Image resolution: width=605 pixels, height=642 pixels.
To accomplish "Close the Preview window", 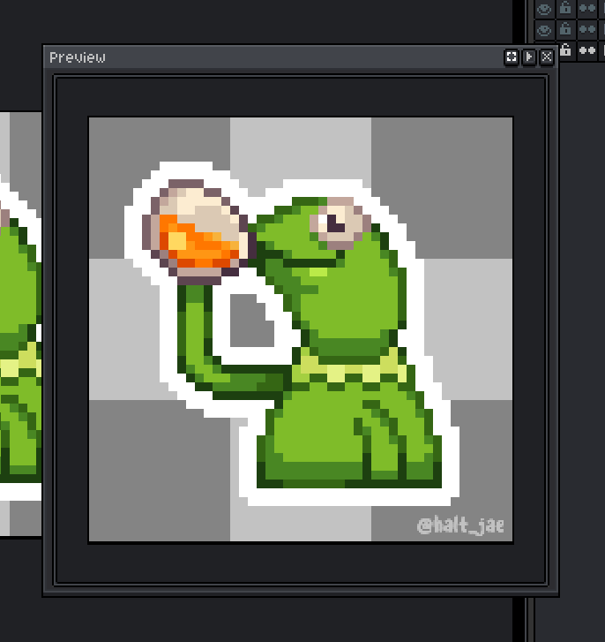I will tap(547, 57).
